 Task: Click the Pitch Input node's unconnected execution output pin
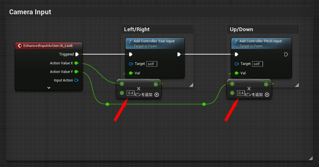(286, 54)
